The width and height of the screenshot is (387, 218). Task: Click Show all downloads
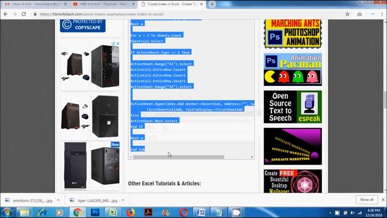(x=366, y=199)
